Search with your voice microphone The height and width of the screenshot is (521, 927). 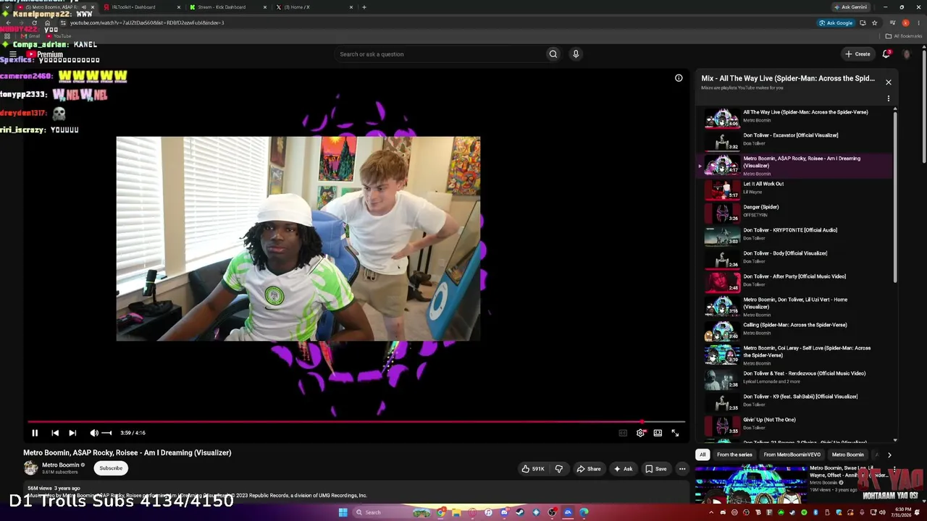tap(576, 54)
